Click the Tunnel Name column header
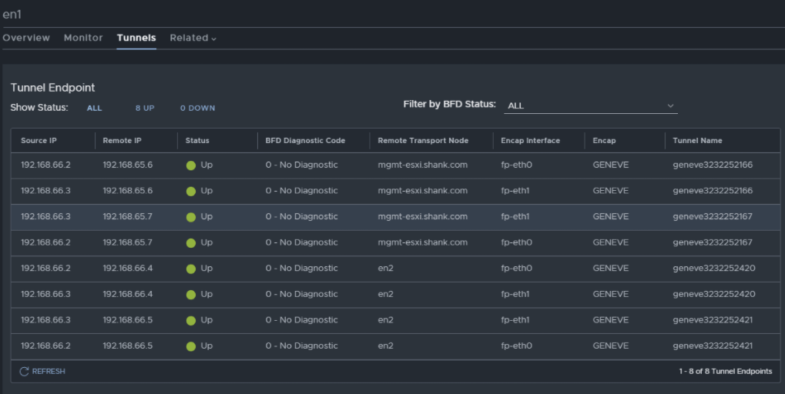This screenshot has height=394, width=785. coord(697,141)
